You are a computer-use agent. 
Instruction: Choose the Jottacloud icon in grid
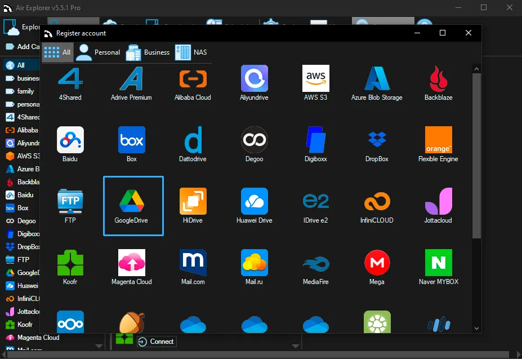(439, 201)
